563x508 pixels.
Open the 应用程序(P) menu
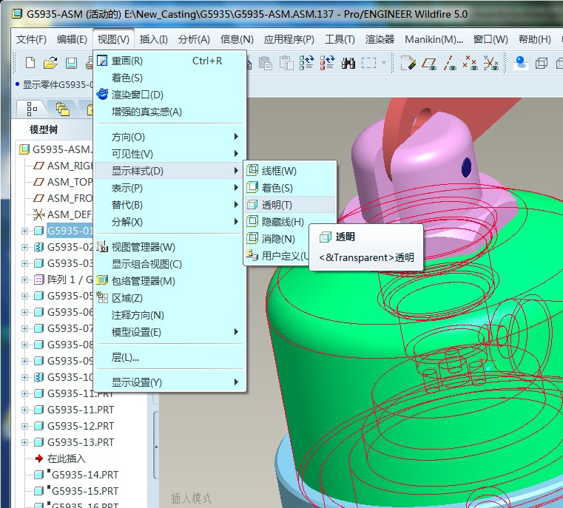(289, 39)
